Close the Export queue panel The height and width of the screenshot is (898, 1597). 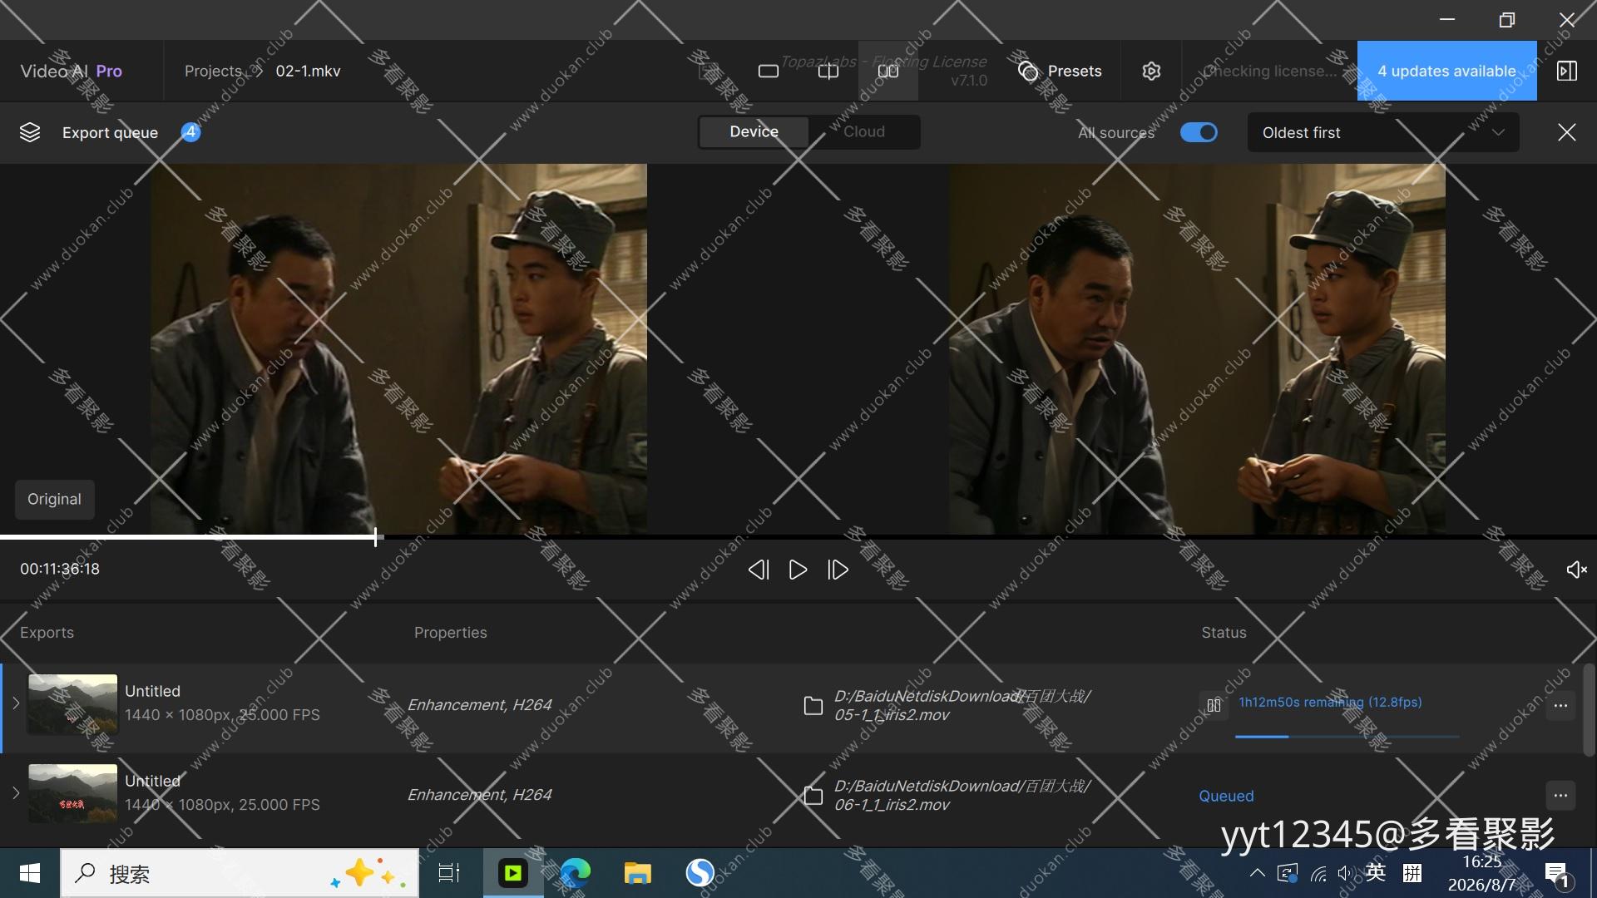click(1567, 132)
